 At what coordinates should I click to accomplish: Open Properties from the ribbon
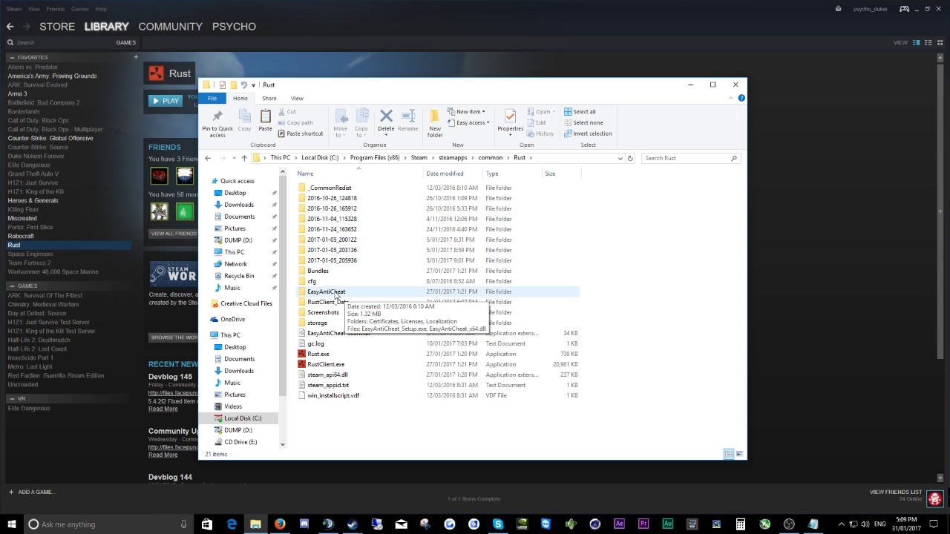point(510,121)
